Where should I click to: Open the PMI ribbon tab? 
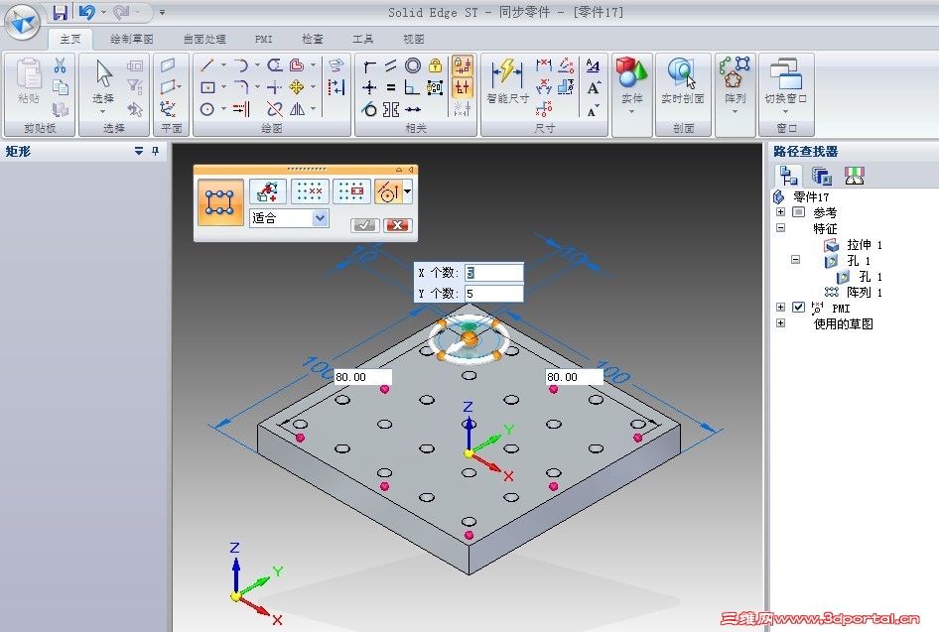(263, 39)
